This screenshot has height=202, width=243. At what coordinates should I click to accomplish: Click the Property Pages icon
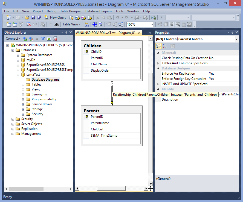pyautogui.click(x=173, y=46)
